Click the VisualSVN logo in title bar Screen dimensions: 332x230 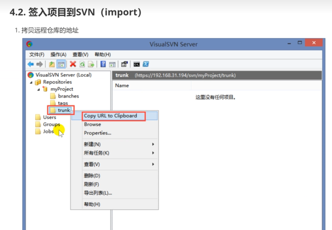29,44
